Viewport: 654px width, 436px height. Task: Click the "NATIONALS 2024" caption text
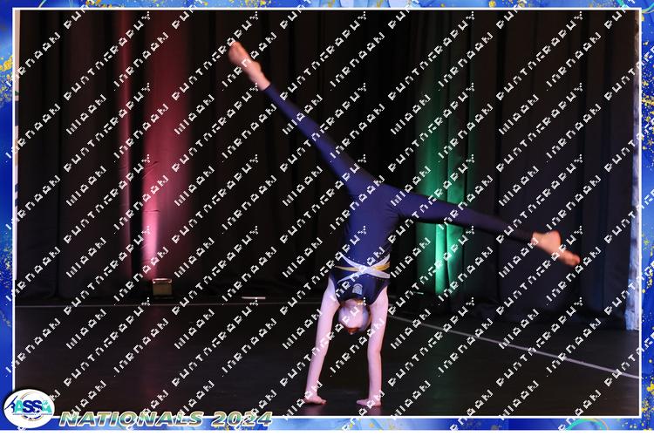pyautogui.click(x=166, y=419)
